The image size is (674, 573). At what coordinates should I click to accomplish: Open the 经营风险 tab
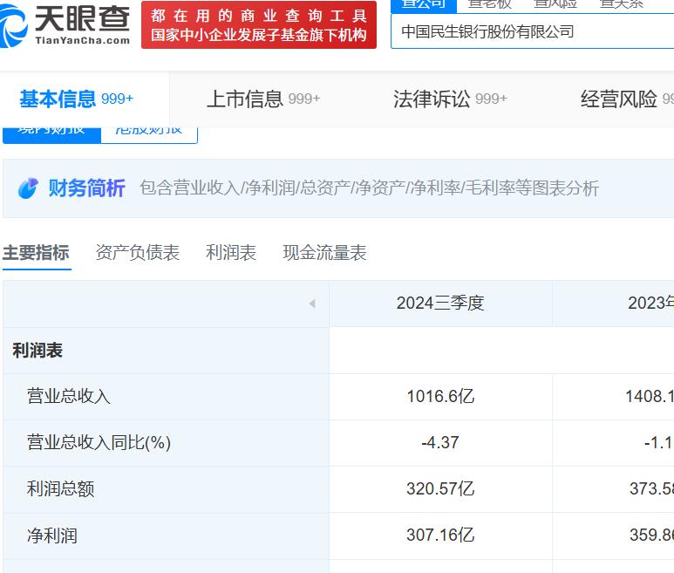(627, 99)
